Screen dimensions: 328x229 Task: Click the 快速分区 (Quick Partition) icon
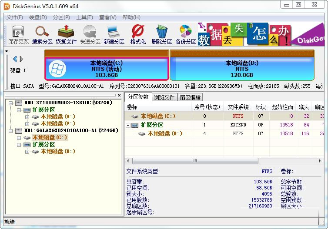[90, 34]
